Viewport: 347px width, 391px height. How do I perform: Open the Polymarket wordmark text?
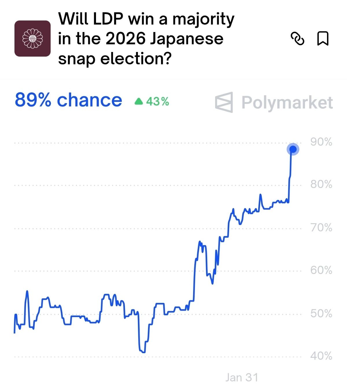[x=287, y=103]
